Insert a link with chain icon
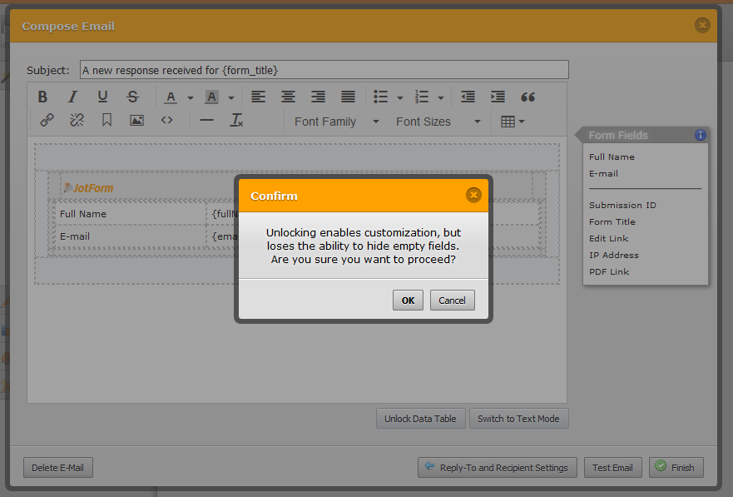The image size is (733, 497). click(47, 121)
